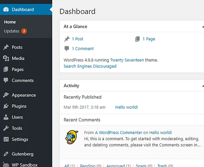
Task: Click the WordPress Commenter avatar
Action: [72, 137]
